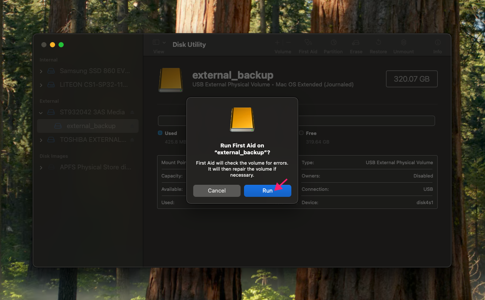Click the Erase toolbar icon
The image size is (485, 300).
coord(356,42)
